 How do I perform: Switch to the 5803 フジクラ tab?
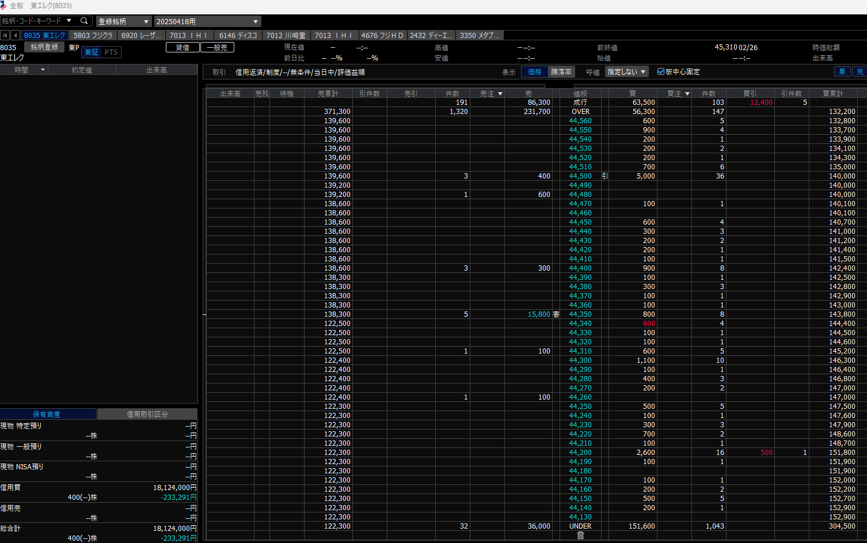(x=93, y=36)
